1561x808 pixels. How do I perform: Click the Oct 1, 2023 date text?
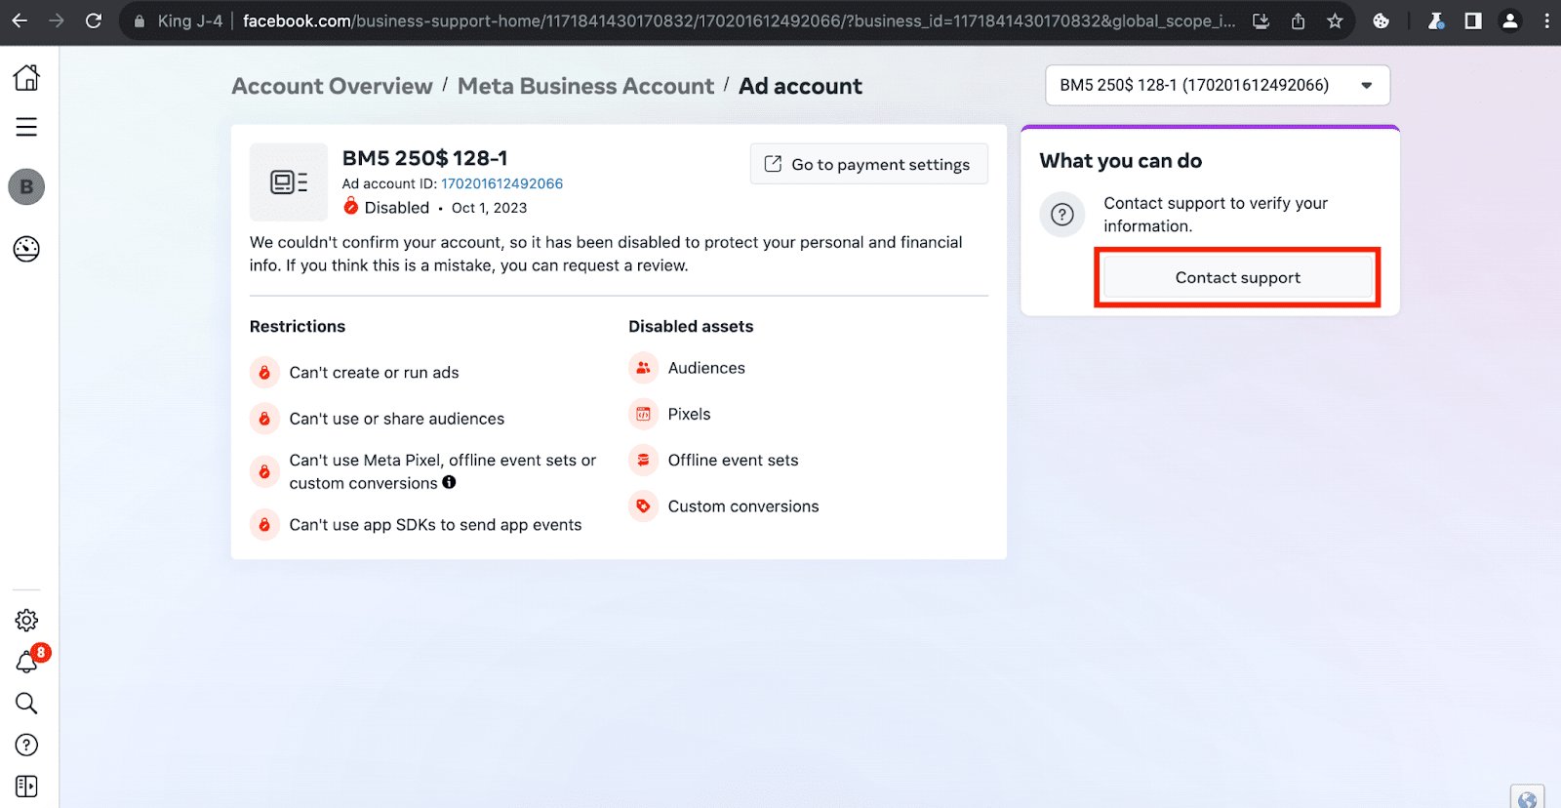point(489,208)
